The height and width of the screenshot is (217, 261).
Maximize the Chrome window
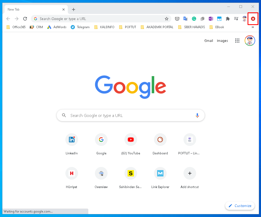coord(241,7)
